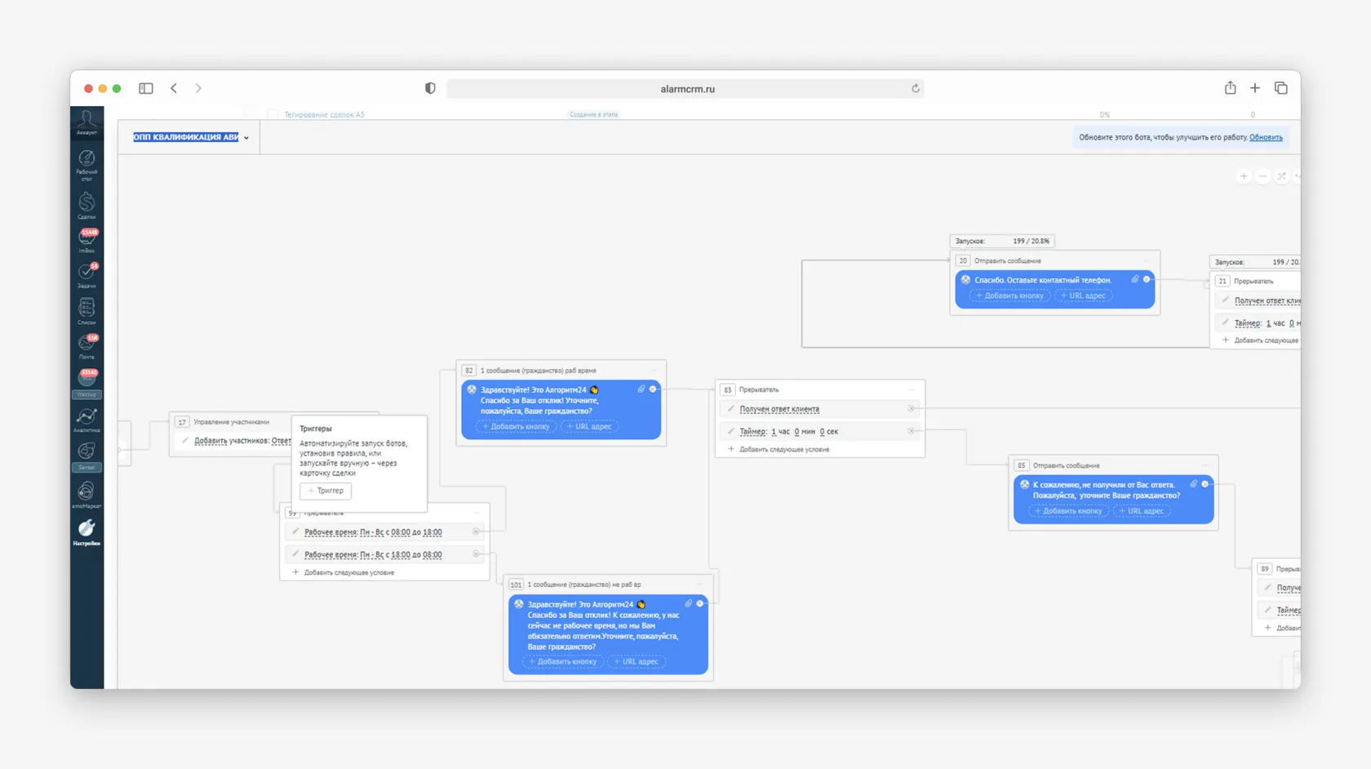Open the bot name dropdown ОПП КВАЛИФИКАЦИЯ АВИ
Image resolution: width=1371 pixels, height=769 pixels.
(246, 138)
